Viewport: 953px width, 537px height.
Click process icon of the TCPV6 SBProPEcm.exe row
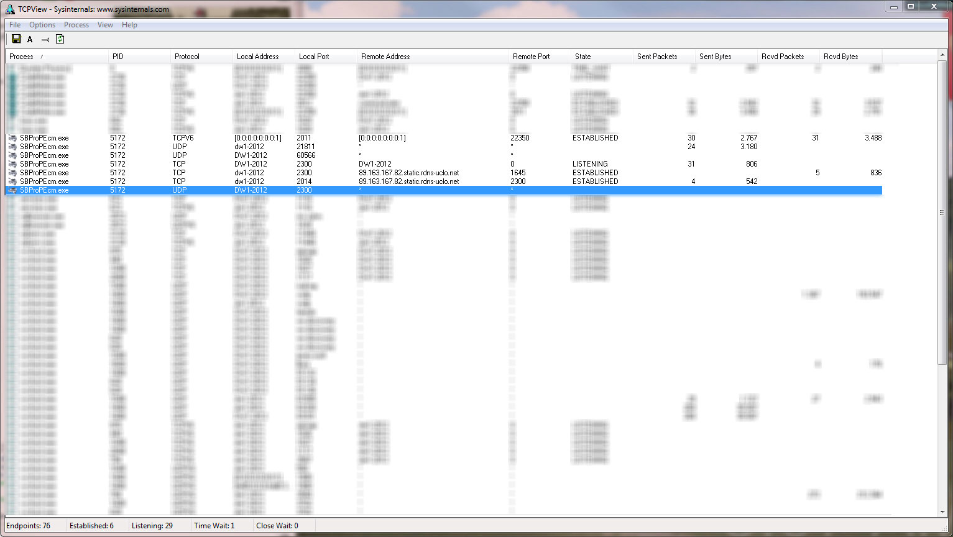pos(12,138)
